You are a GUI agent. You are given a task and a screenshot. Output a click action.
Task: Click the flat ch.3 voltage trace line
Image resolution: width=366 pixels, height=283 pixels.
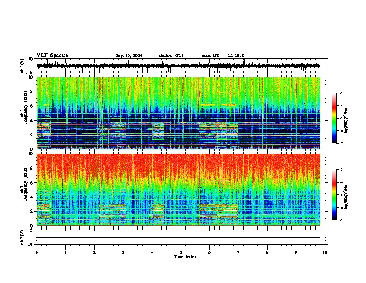click(178, 237)
